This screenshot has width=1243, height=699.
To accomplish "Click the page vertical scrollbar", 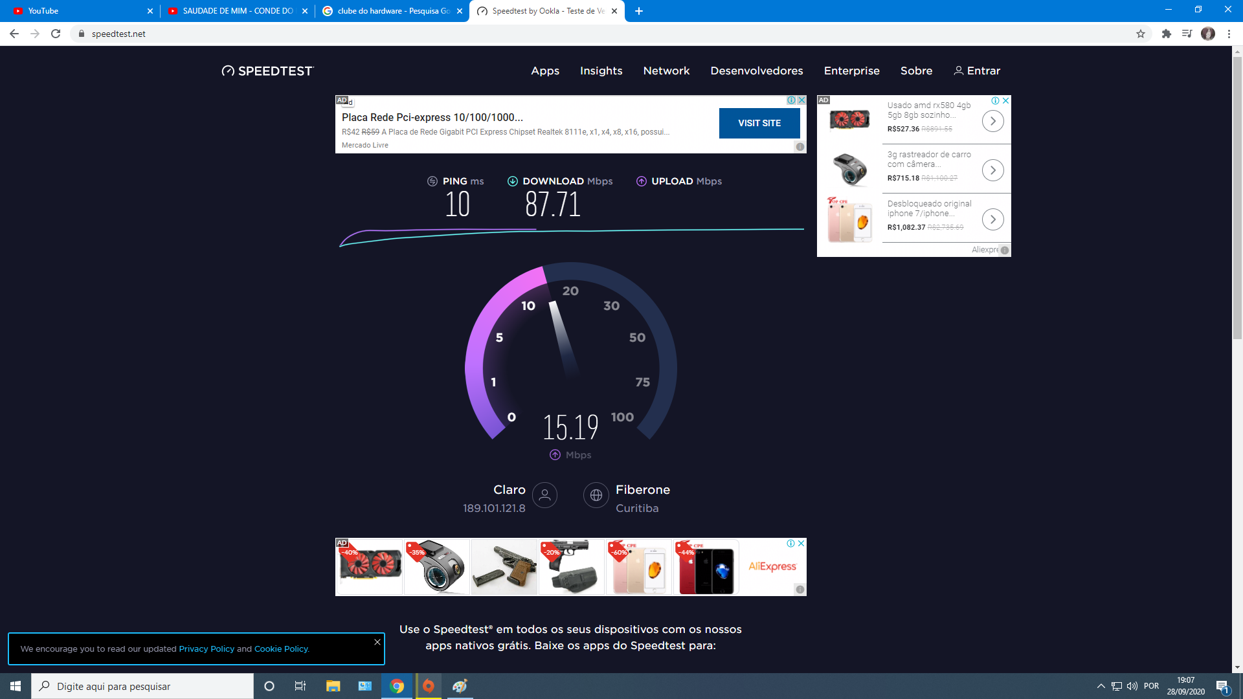I will point(1237,197).
